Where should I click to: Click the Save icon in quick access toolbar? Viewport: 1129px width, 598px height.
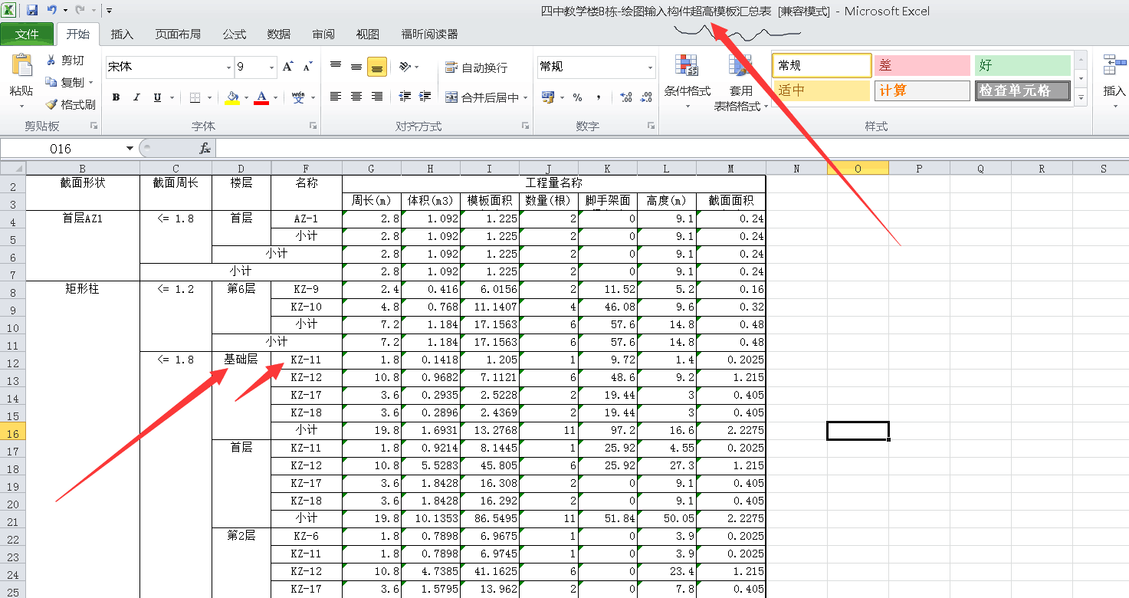(32, 10)
